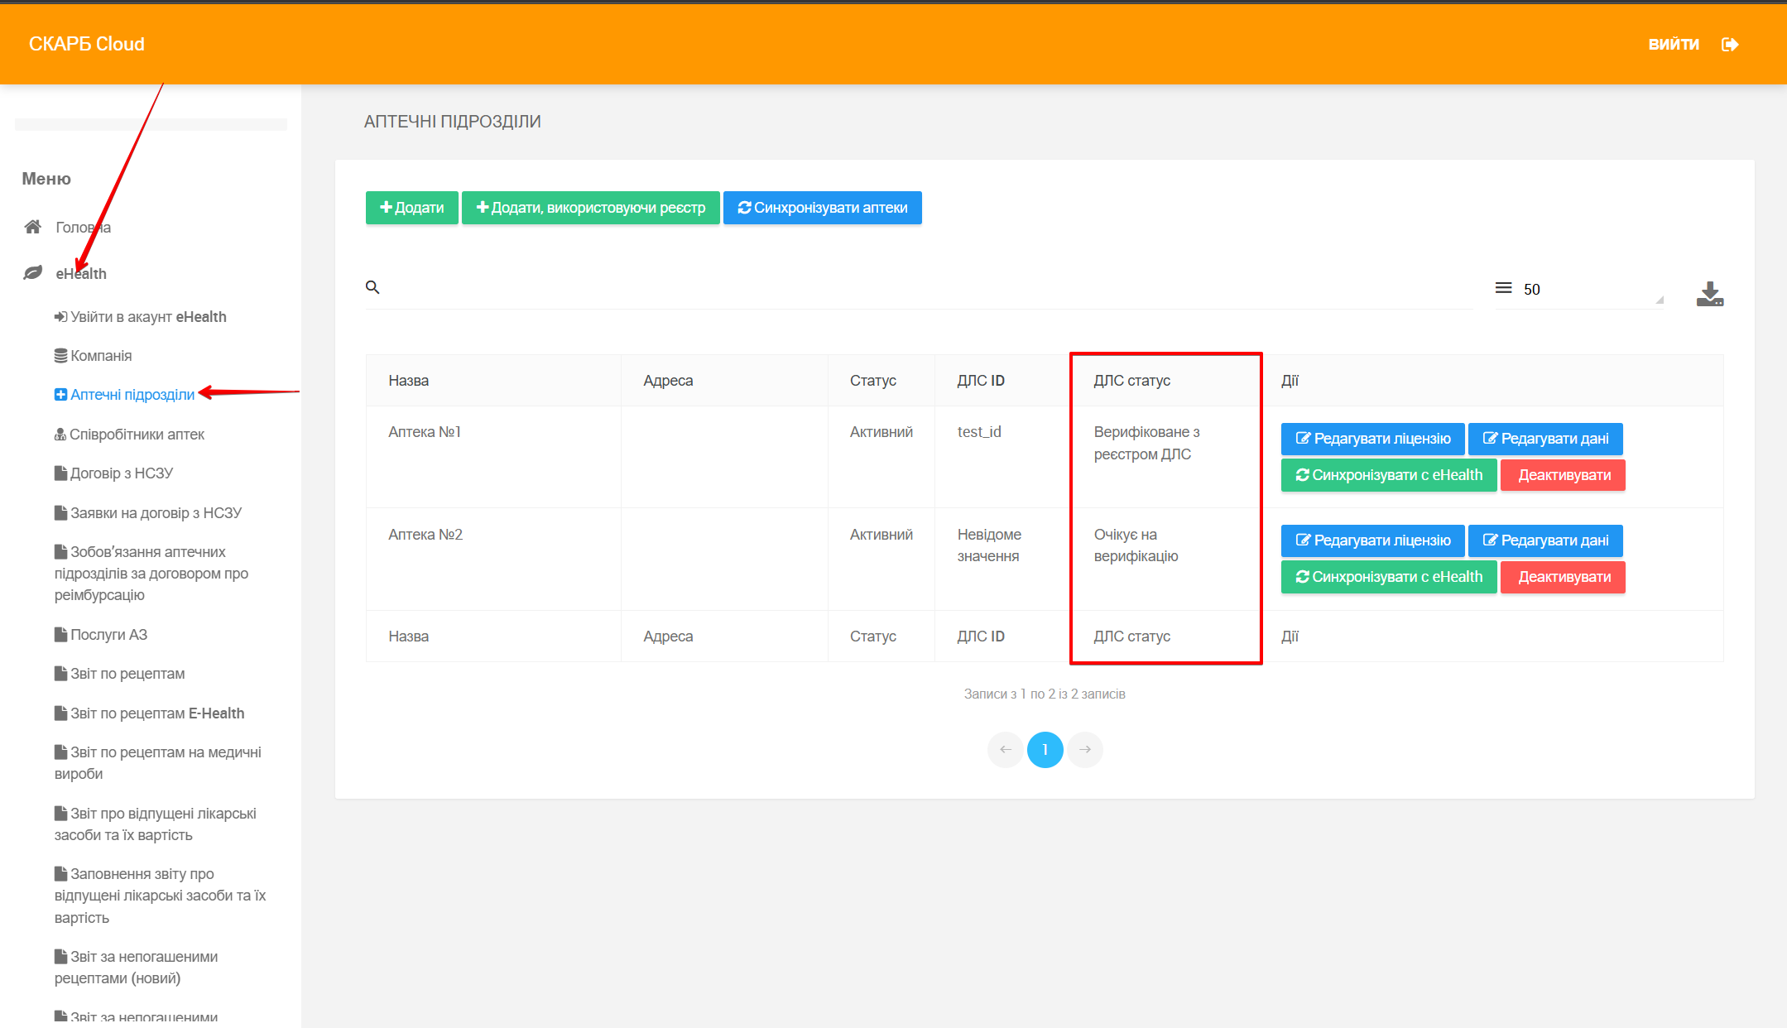Screen dimensions: 1787x1028
Task: Open Компанія in the sidebar menu
Action: (x=101, y=356)
